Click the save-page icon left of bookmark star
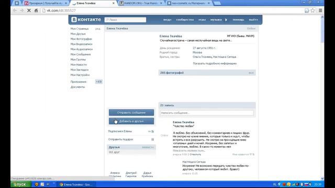This screenshot has width=335, height=188. 307,10
